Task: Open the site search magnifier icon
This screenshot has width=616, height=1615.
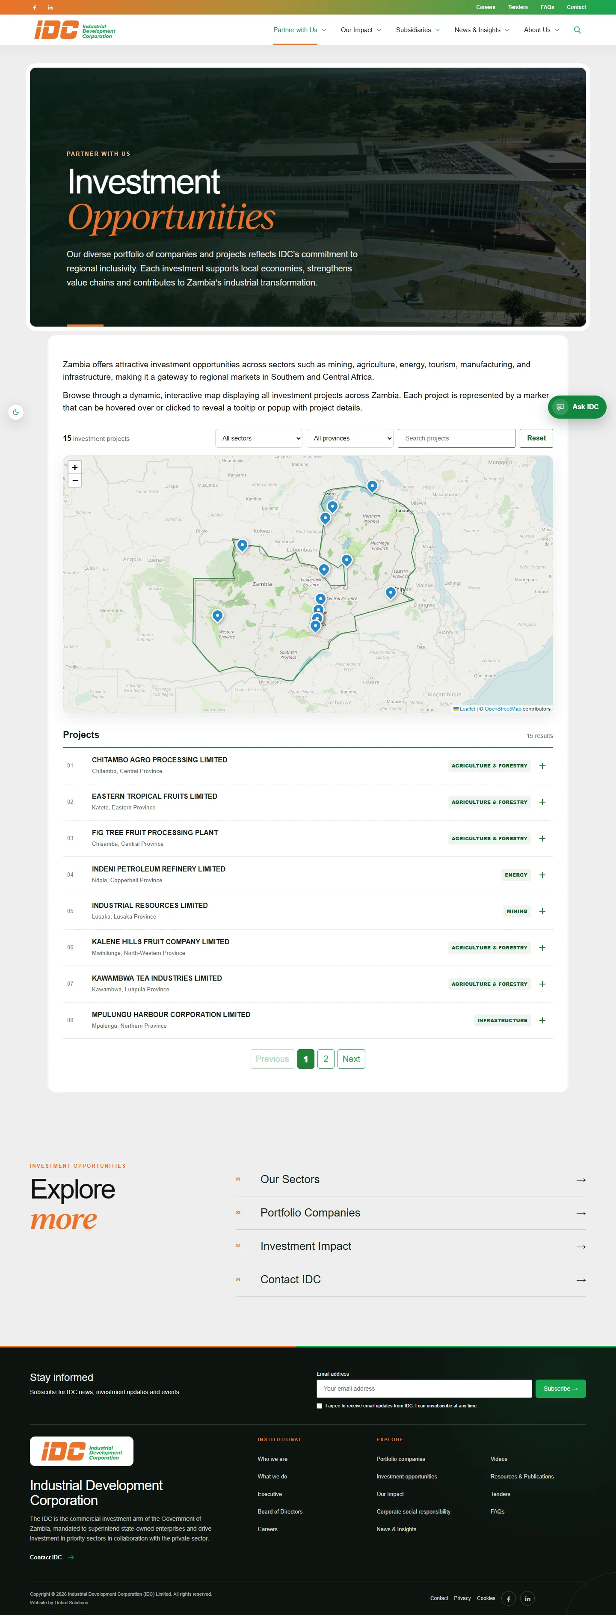Action: pyautogui.click(x=577, y=30)
